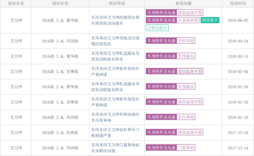Click 车身附件及电器 label beside 导航问题

pos(161,41)
